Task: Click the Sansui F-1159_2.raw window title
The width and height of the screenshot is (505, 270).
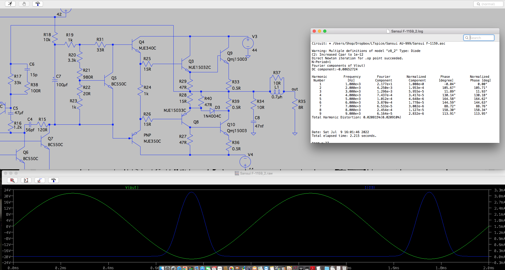Action: point(256,173)
